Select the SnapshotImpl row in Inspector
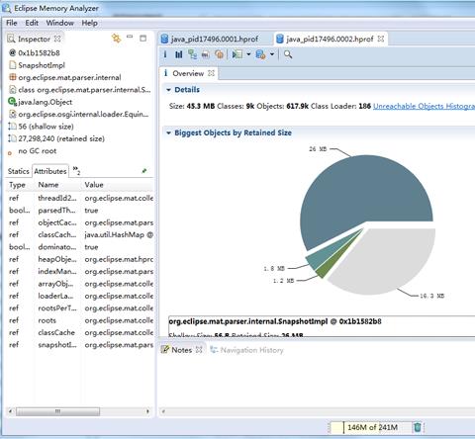The height and width of the screenshot is (439, 475). pos(42,65)
